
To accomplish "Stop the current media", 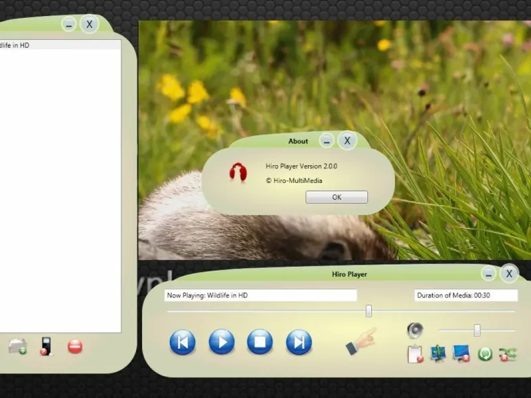I will [x=260, y=342].
